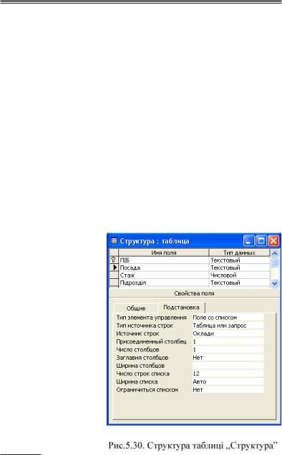The height and width of the screenshot is (455, 282).
Task: Select the Підрозділ field name cell
Action: [163, 283]
